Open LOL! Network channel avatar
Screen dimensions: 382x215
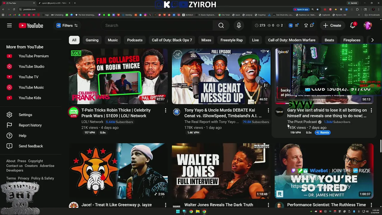[x=74, y=112]
